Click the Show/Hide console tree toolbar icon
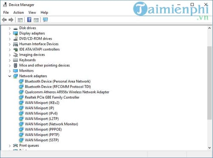 (x=20, y=20)
